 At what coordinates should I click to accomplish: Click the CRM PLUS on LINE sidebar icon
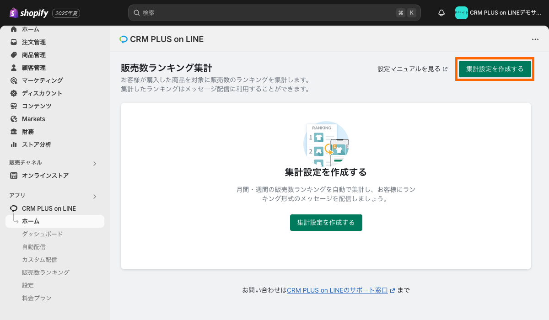point(14,208)
